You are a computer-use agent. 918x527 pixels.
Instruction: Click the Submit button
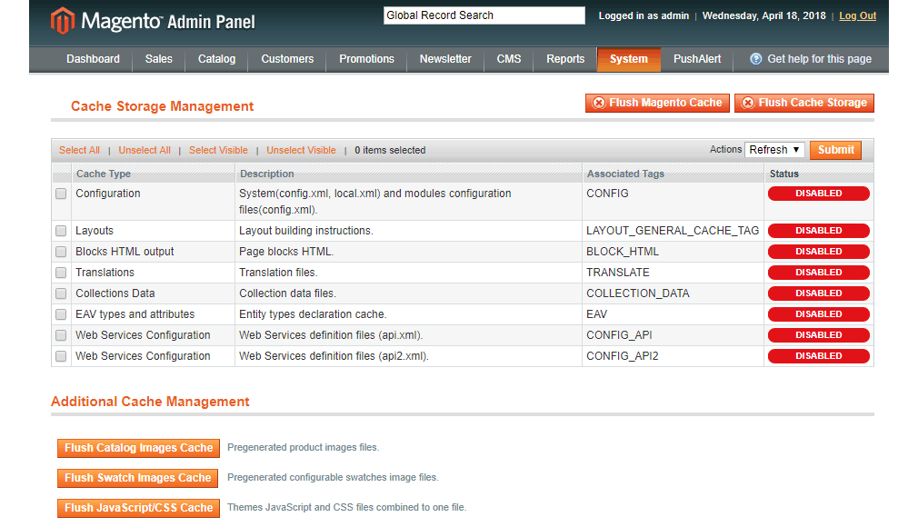point(836,150)
